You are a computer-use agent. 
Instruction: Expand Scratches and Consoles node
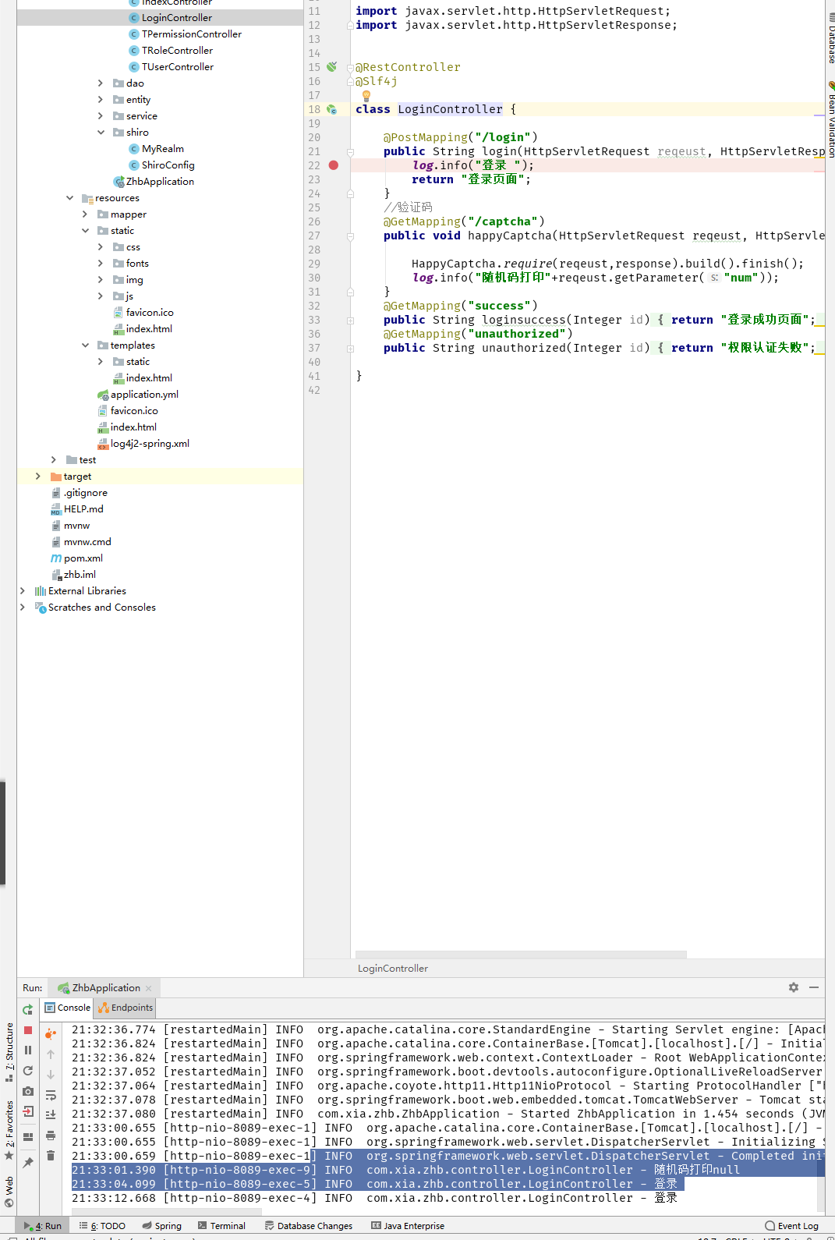click(x=23, y=608)
